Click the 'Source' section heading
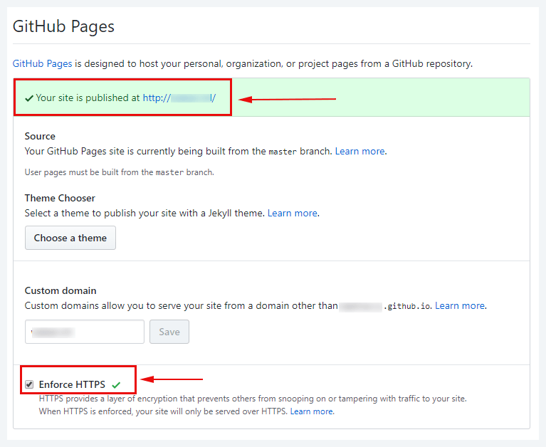 [x=40, y=136]
